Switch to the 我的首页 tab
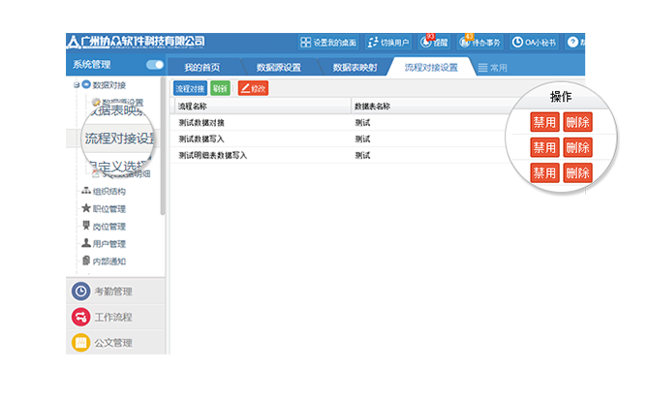This screenshot has width=649, height=399. pos(202,68)
